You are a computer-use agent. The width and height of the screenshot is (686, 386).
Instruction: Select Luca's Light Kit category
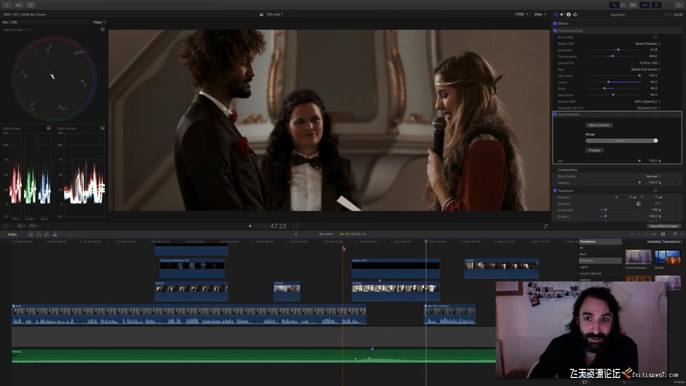point(600,273)
